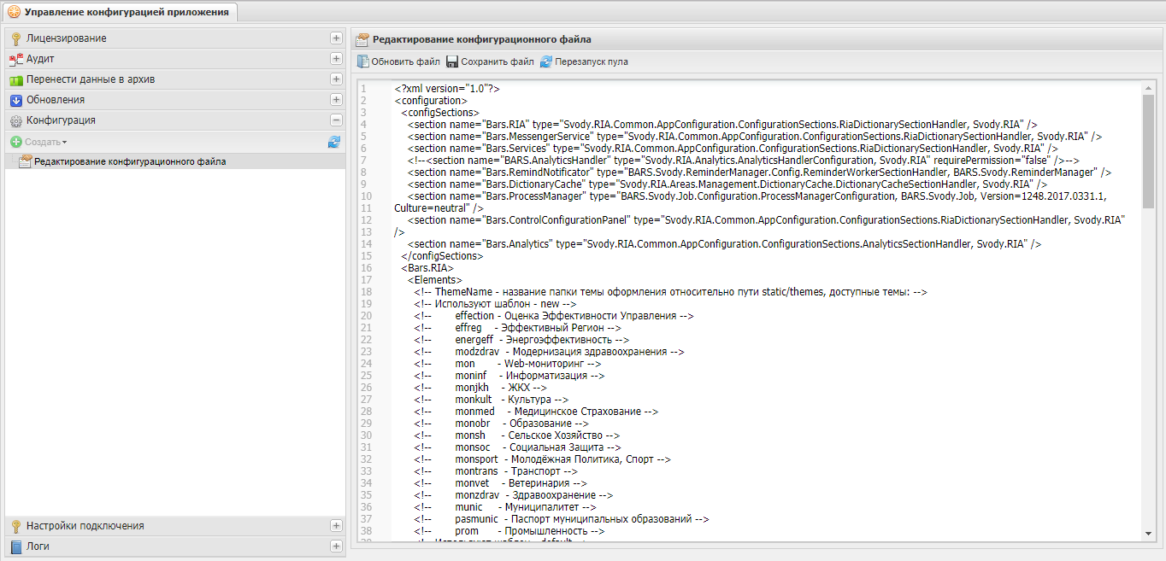
Task: Switch to Управление конфигурацией приложения tab
Action: coord(120,12)
